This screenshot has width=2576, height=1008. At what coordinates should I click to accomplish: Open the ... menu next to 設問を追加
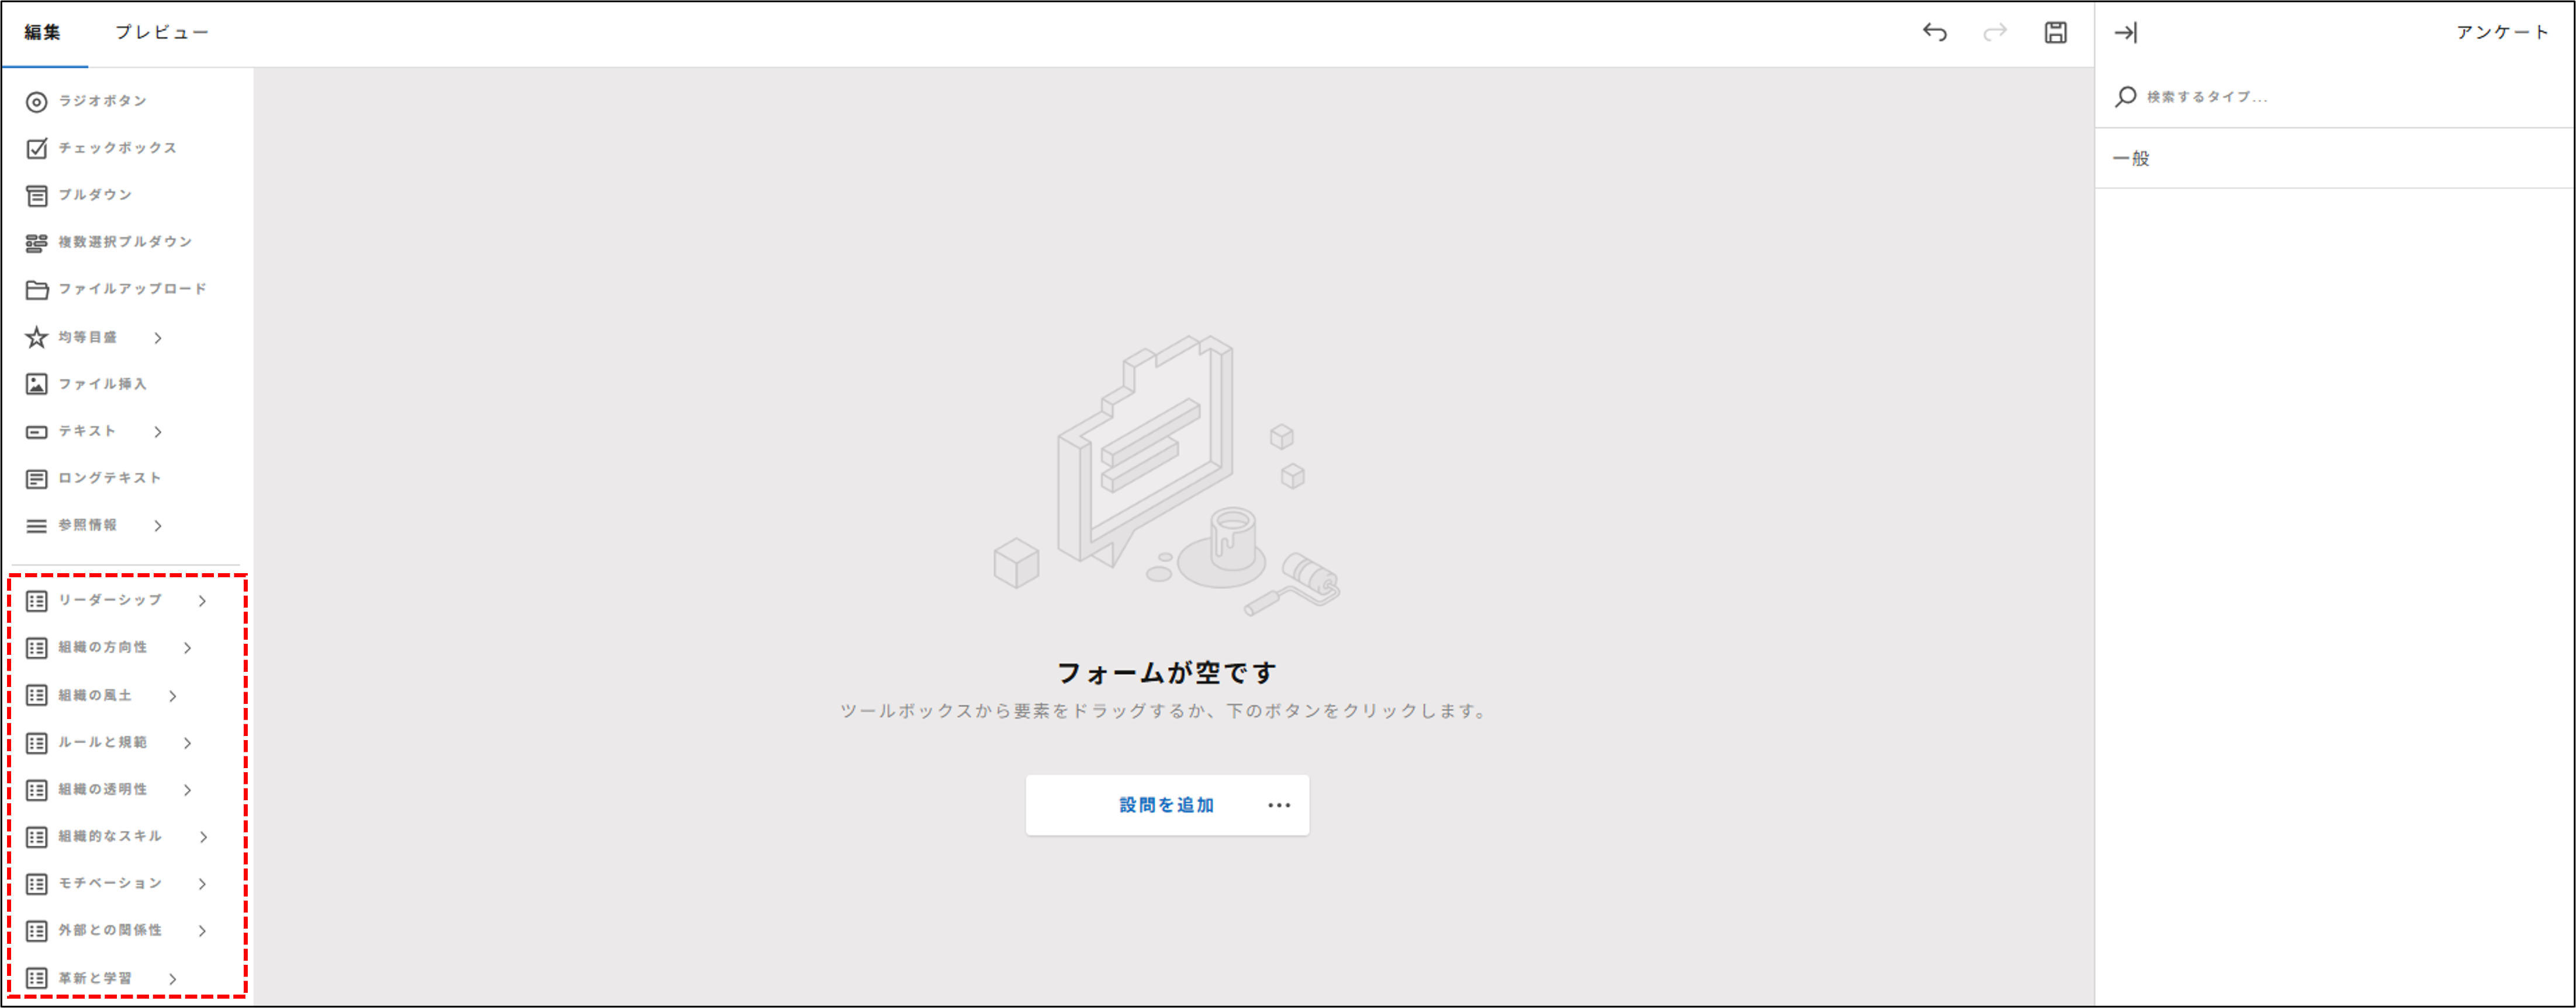point(1279,805)
